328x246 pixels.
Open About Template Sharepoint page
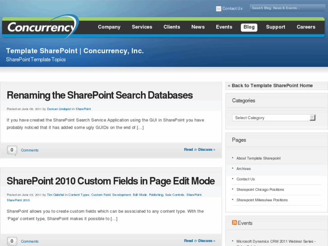click(x=259, y=158)
